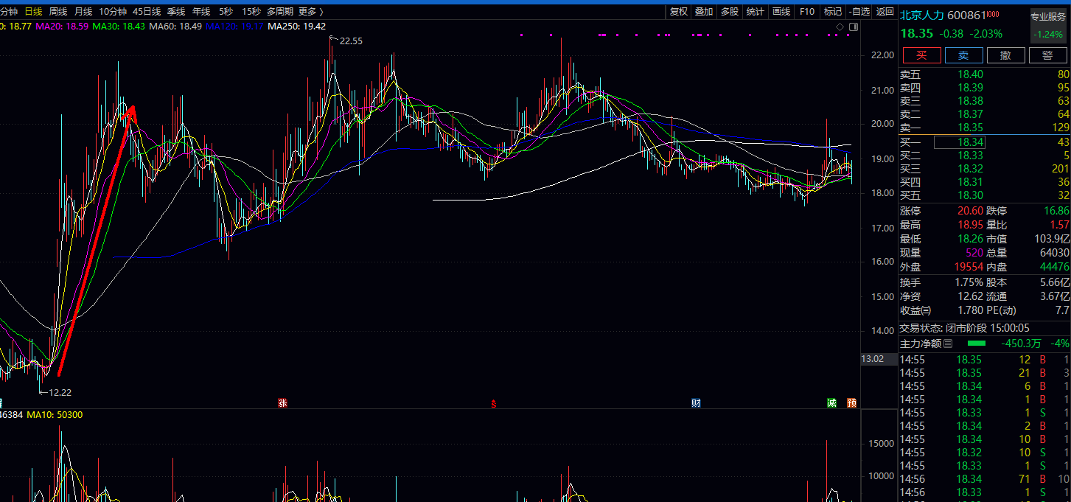Select the 卖四 18.39 order row
The height and width of the screenshot is (502, 1071).
pyautogui.click(x=985, y=88)
